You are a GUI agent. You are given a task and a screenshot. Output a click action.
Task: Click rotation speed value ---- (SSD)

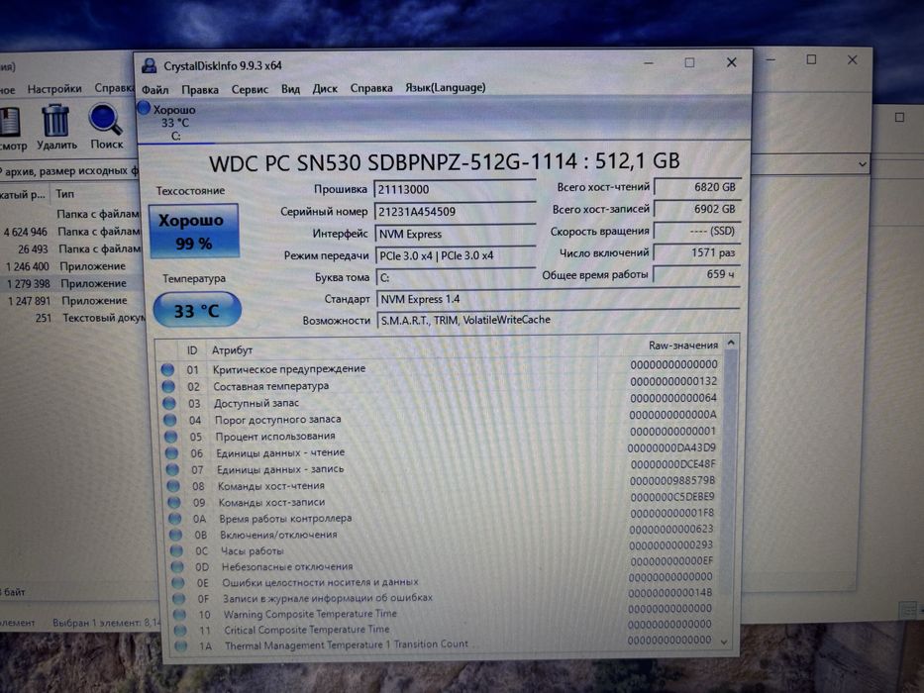pos(697,231)
